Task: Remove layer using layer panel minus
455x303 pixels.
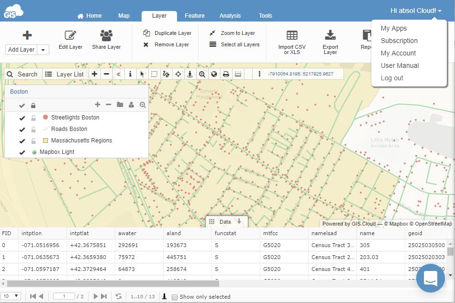Action: click(109, 104)
